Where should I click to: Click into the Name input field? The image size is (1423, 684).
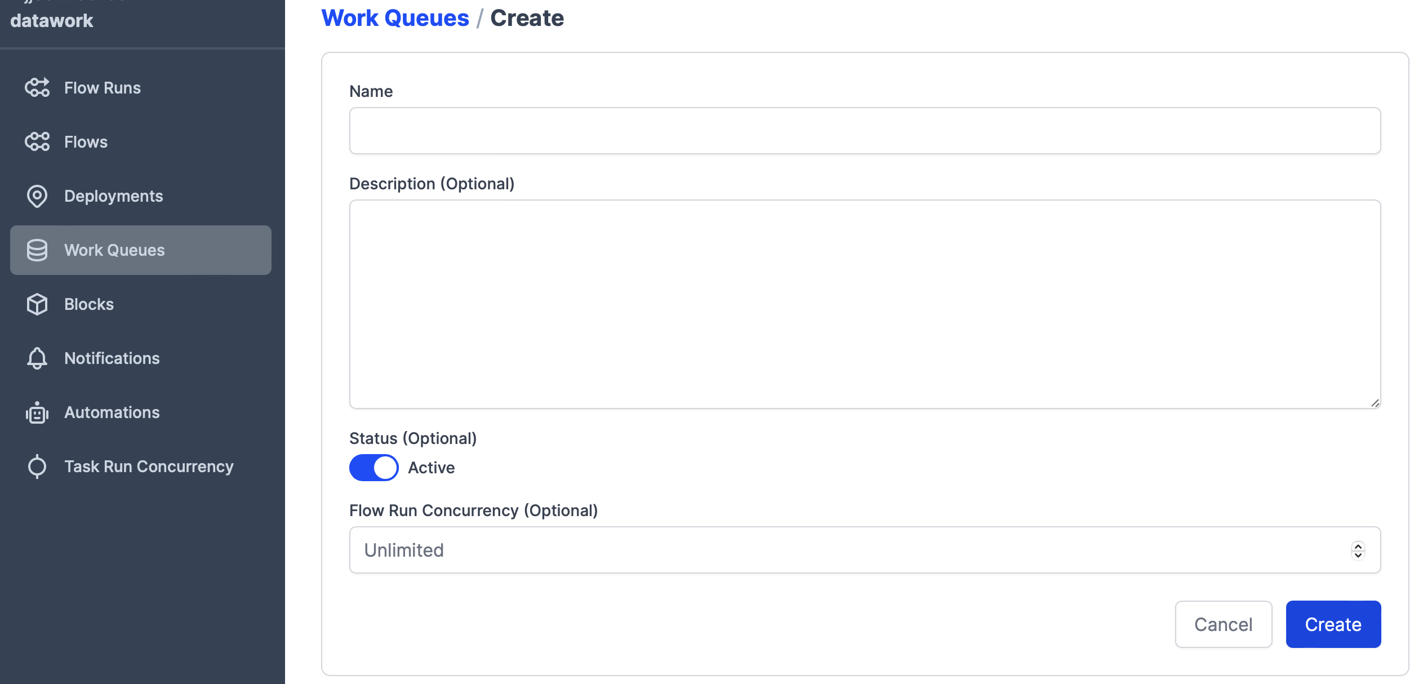pyautogui.click(x=865, y=131)
